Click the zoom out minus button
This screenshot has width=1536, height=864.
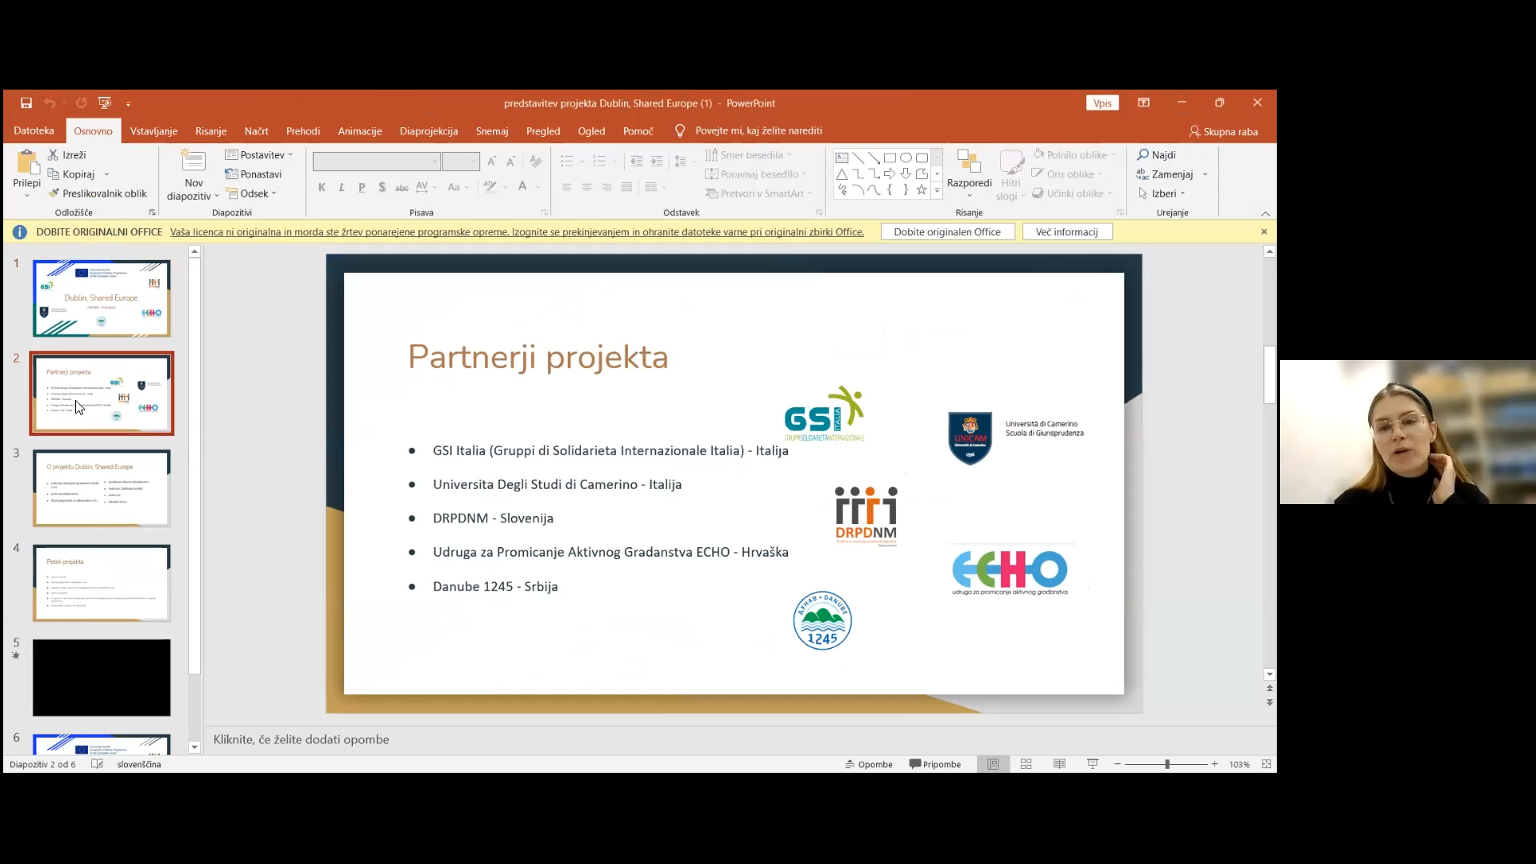1118,764
